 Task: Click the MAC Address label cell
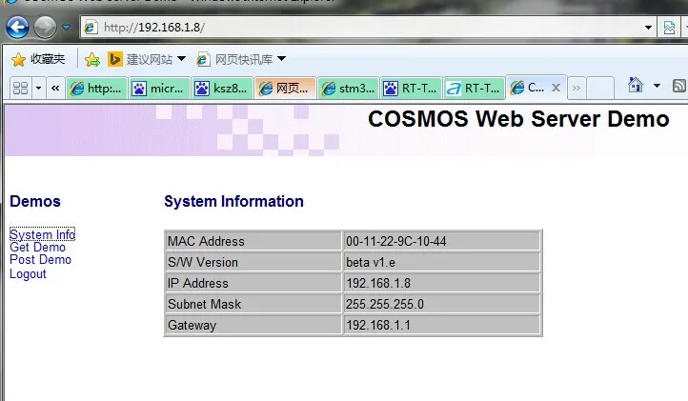coord(253,241)
